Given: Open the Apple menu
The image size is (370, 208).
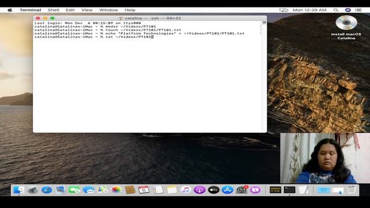Looking at the screenshot, I should point(10,10).
